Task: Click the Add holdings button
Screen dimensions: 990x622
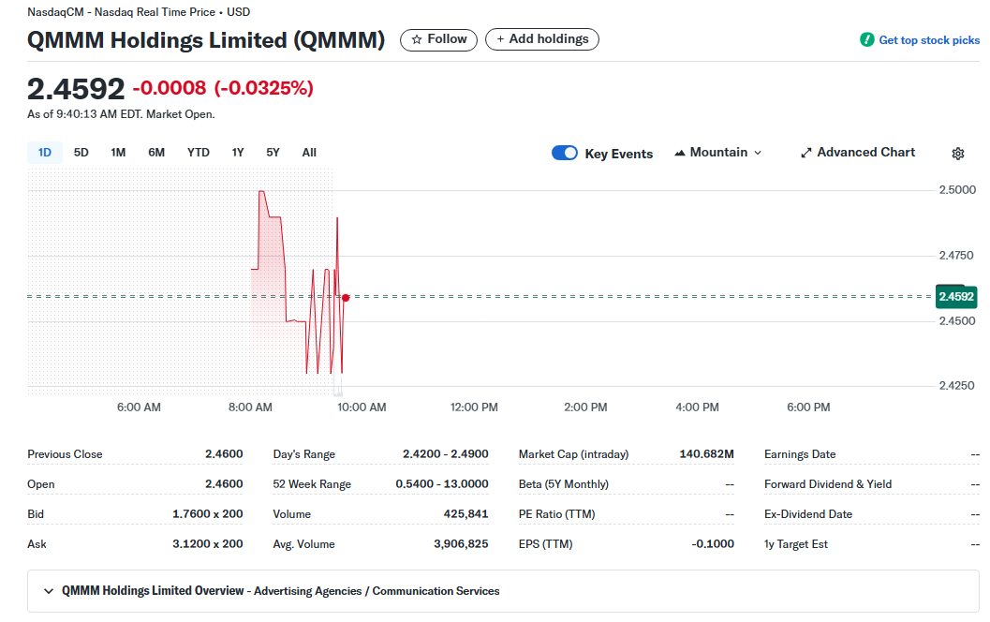Action: click(542, 39)
